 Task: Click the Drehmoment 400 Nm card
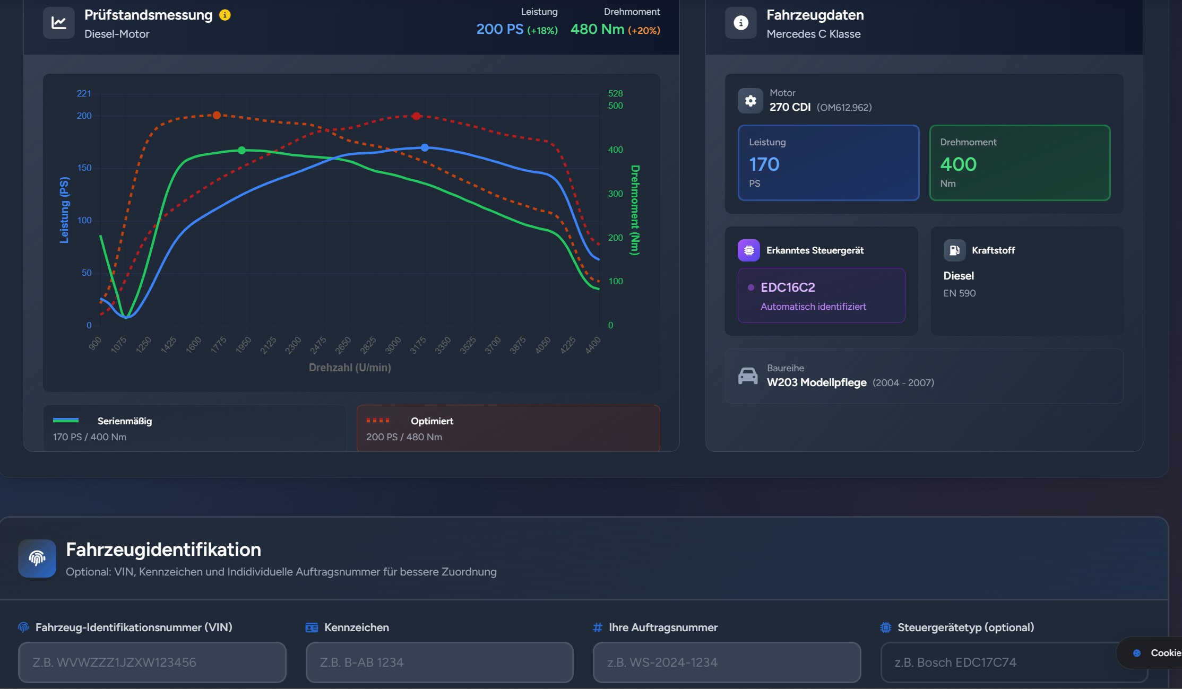coord(1019,163)
